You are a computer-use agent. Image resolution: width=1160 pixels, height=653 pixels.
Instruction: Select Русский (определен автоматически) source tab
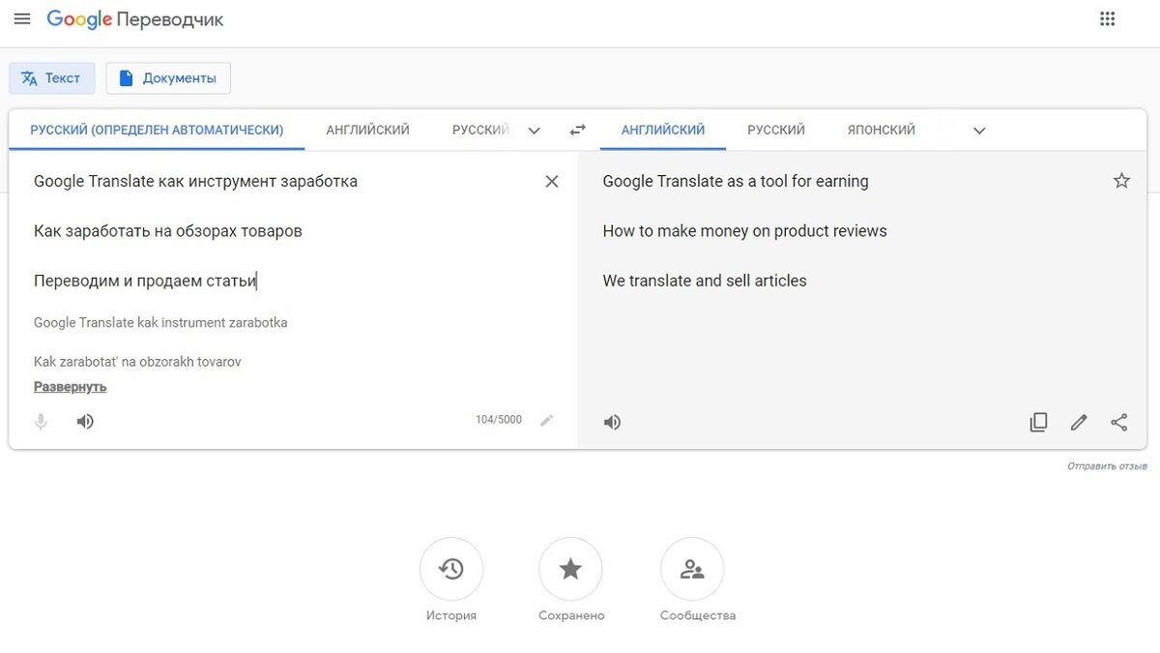pos(157,130)
